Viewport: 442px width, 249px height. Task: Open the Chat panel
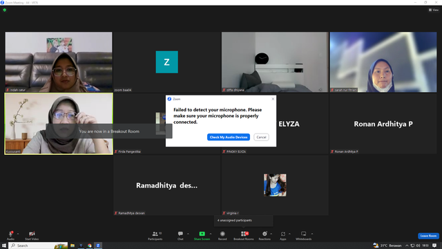click(180, 235)
